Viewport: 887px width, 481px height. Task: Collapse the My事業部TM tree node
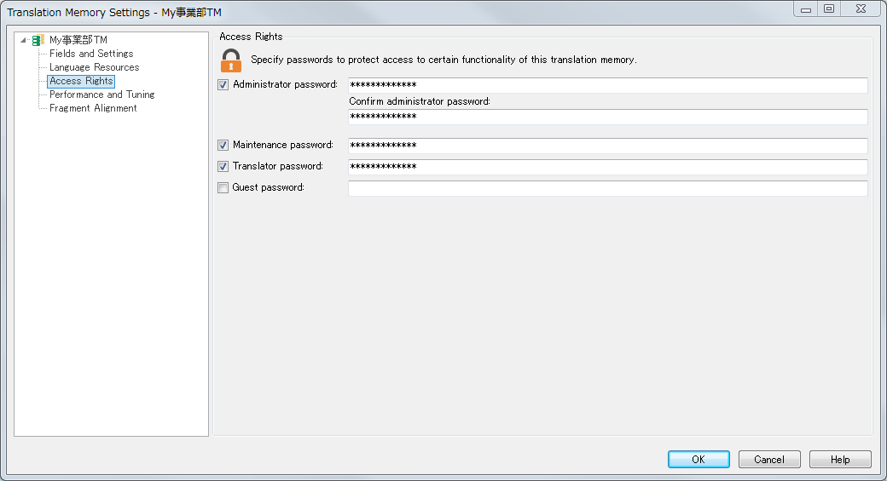pyautogui.click(x=23, y=40)
